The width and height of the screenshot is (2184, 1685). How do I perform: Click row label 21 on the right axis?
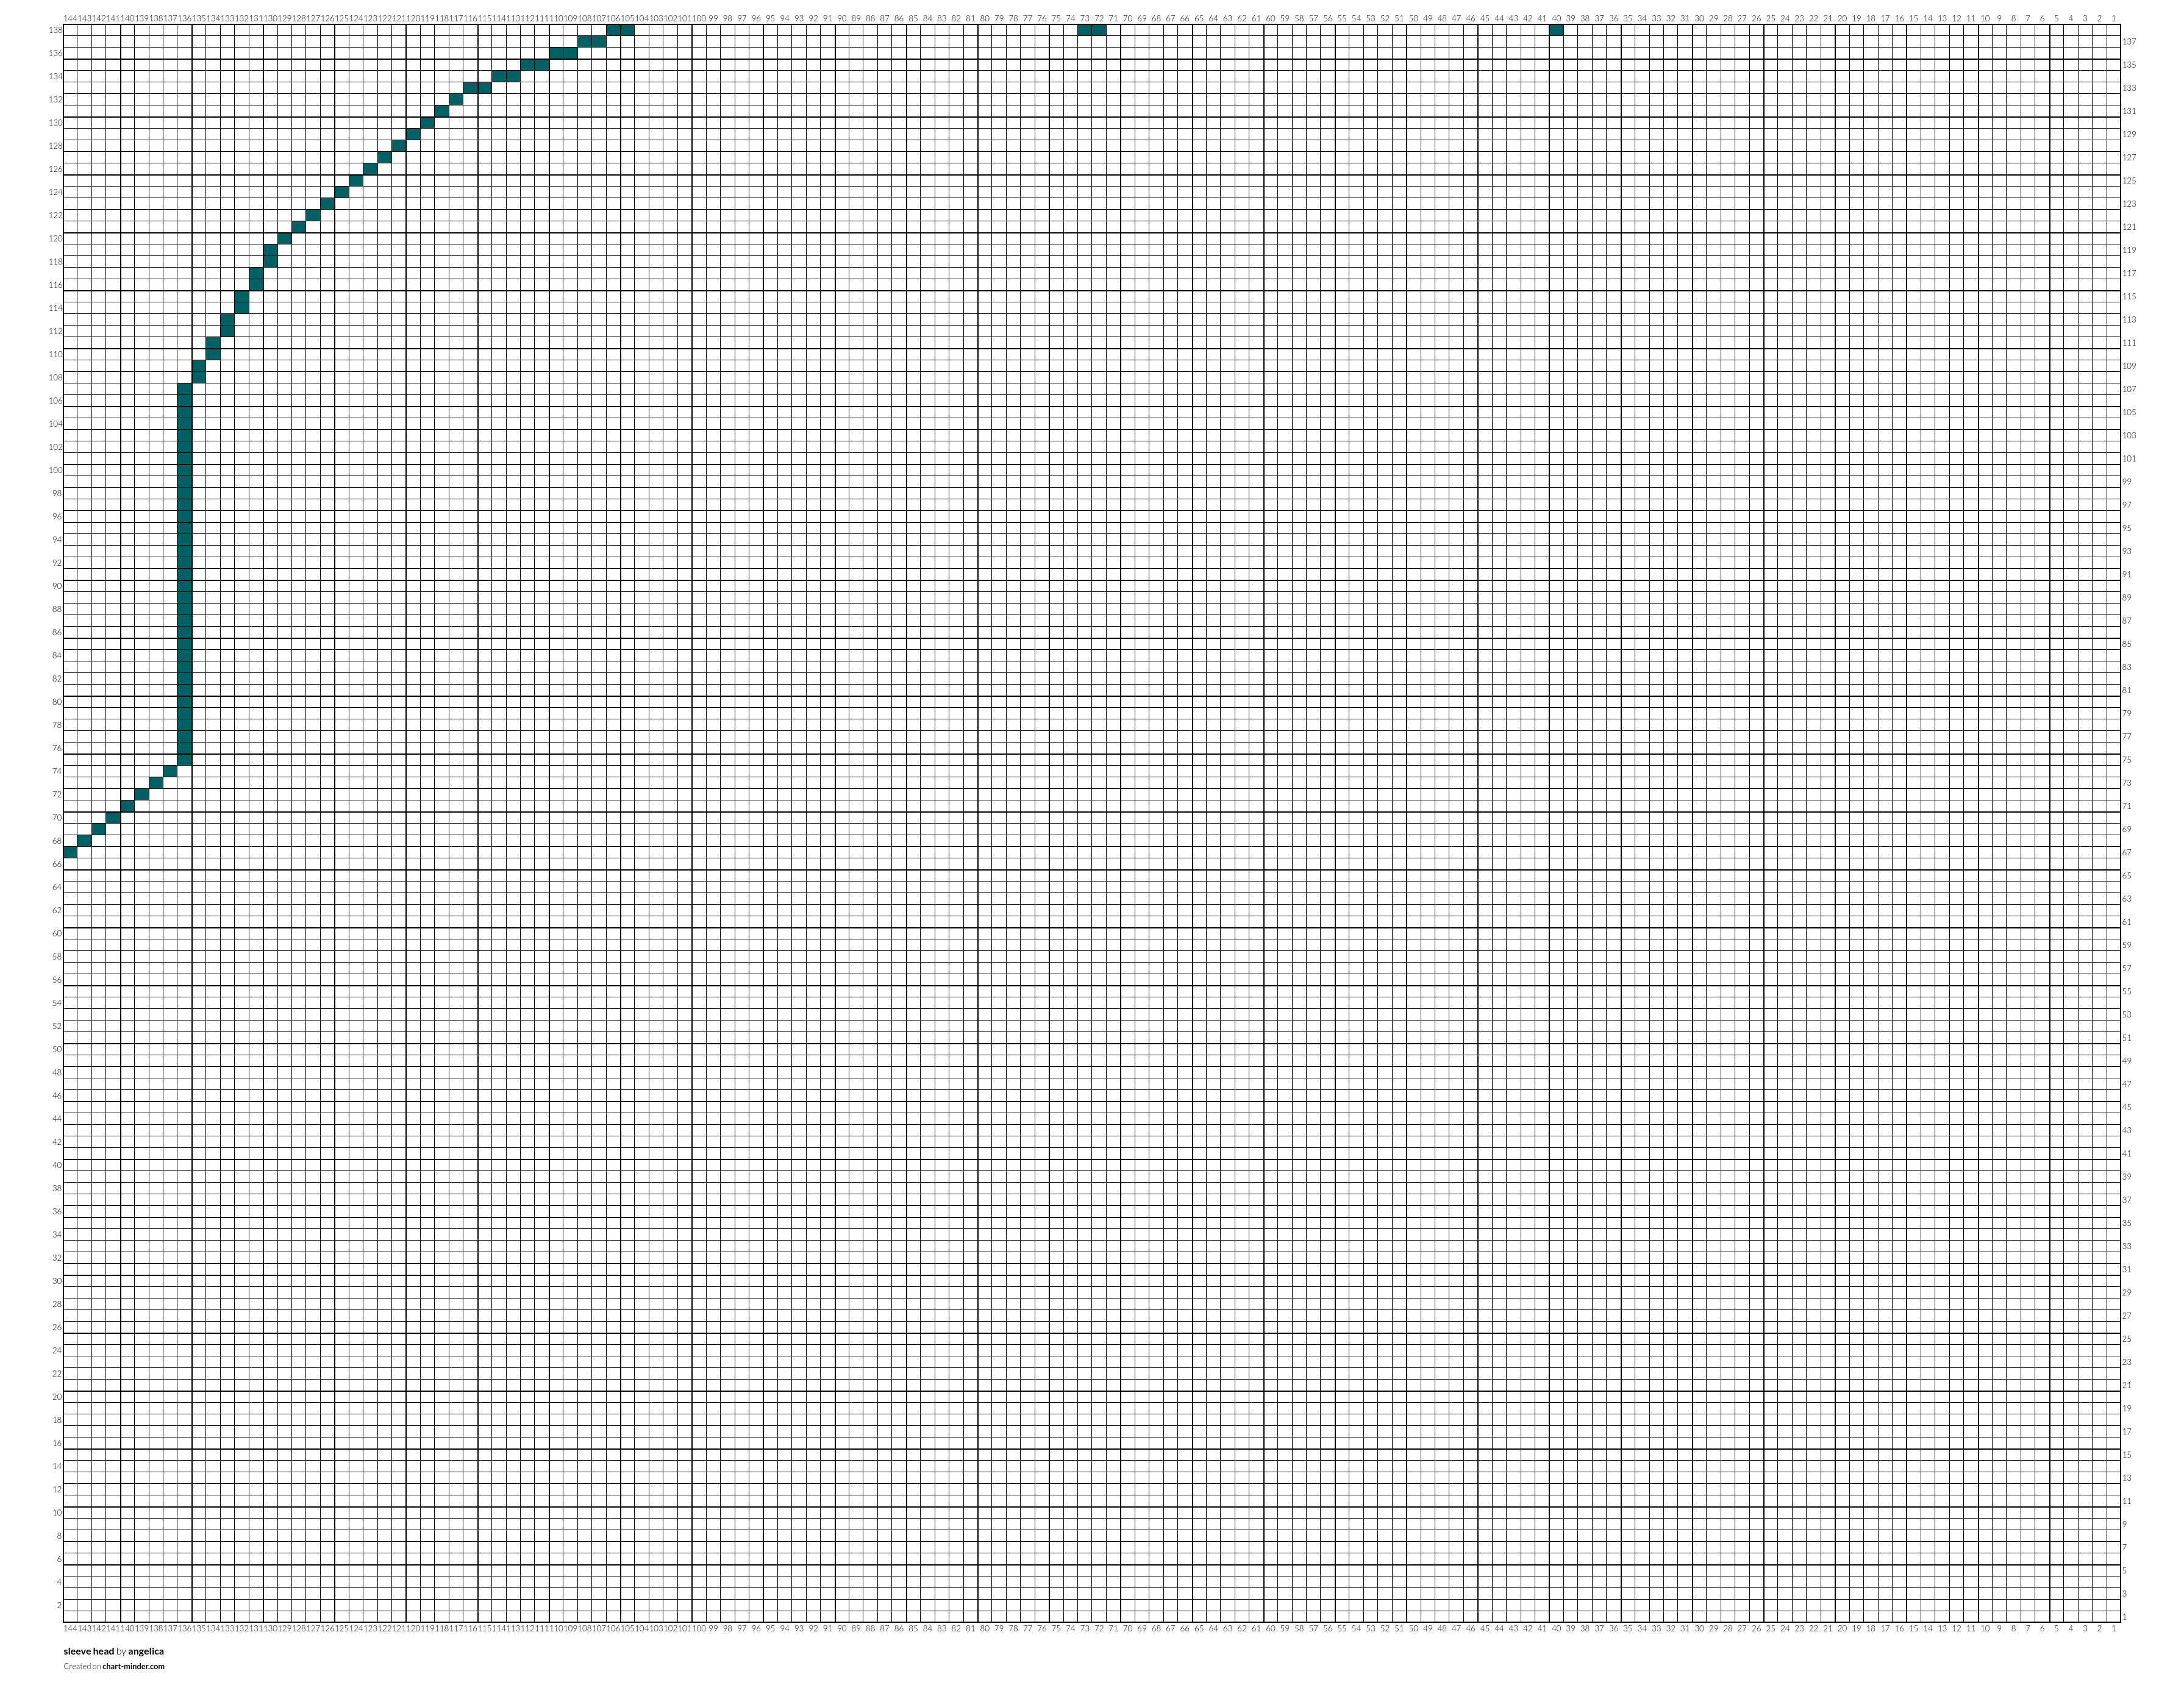pyautogui.click(x=2127, y=1385)
